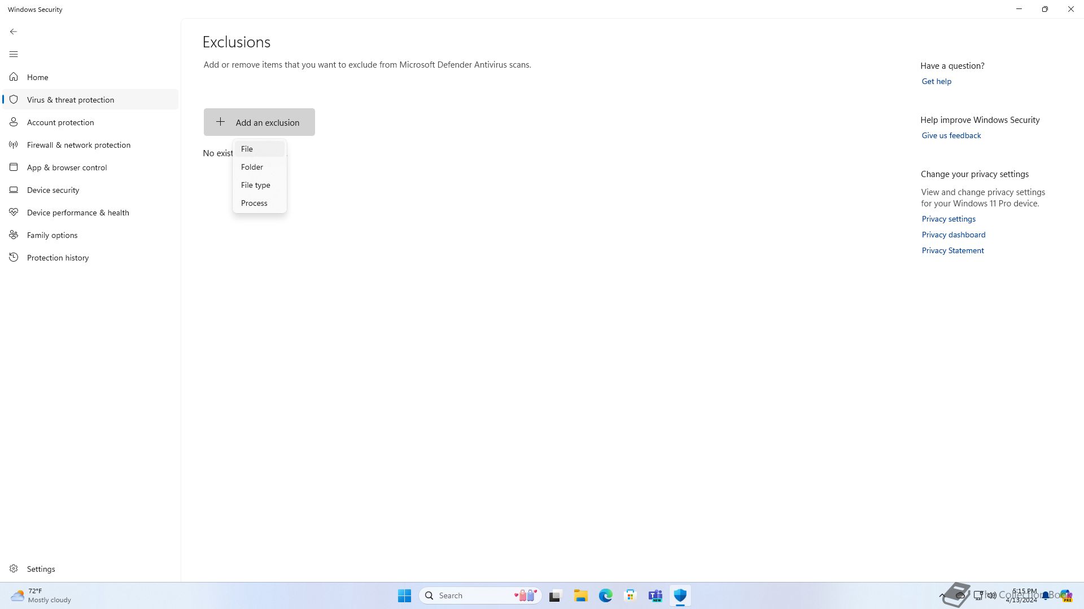Click the Windows Security taskbar icon

click(680, 595)
